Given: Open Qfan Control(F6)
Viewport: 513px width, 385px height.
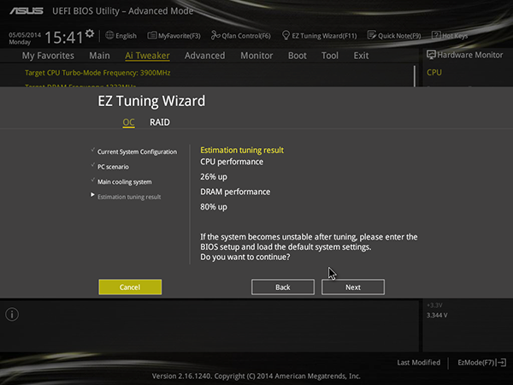Looking at the screenshot, I should click(241, 35).
